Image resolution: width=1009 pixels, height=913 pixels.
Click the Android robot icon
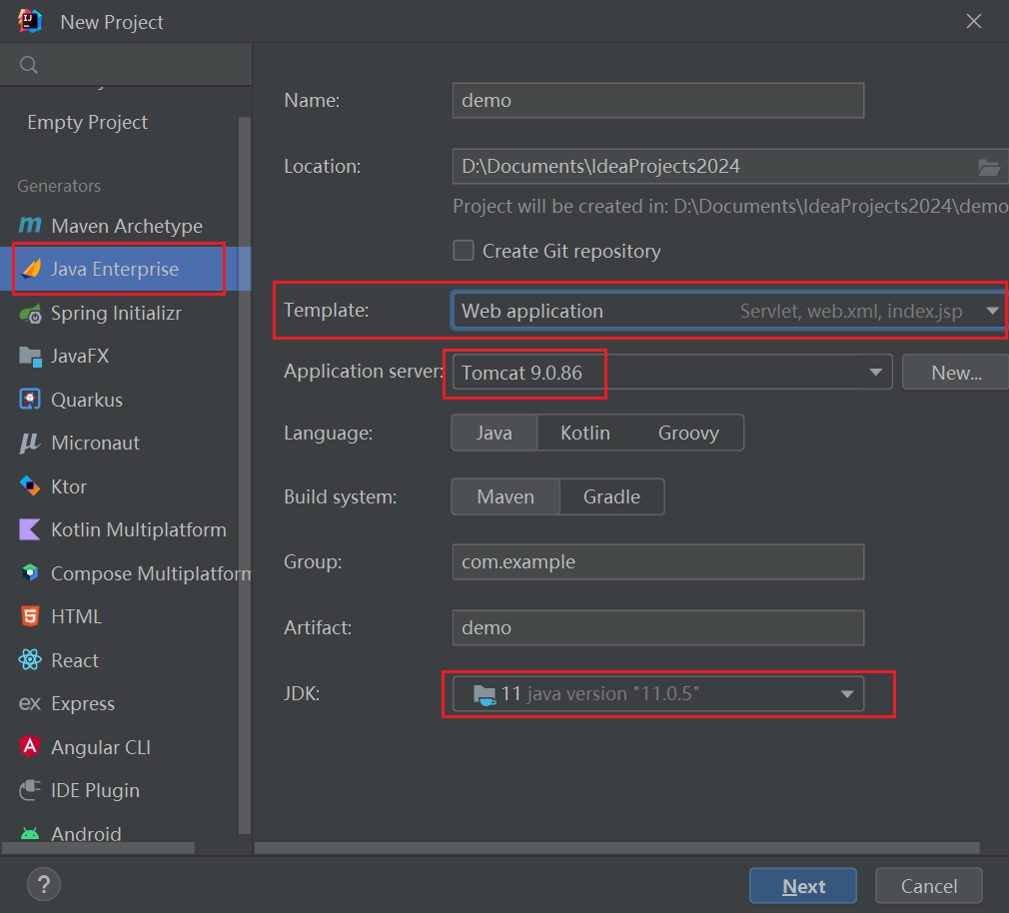(x=30, y=834)
